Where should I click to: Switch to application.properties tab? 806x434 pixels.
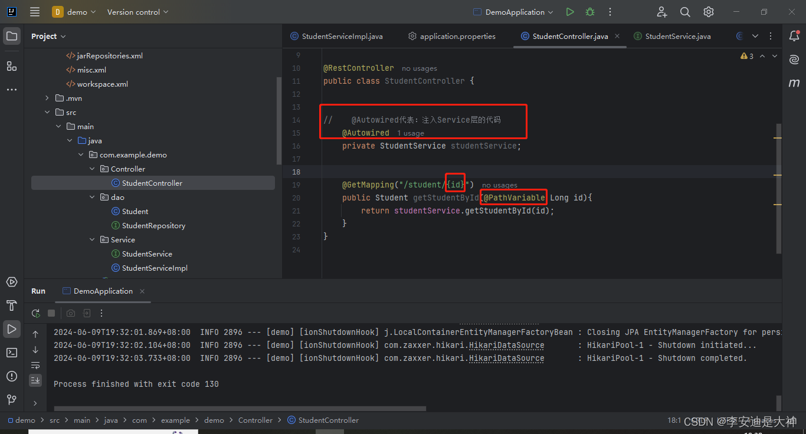pos(452,37)
